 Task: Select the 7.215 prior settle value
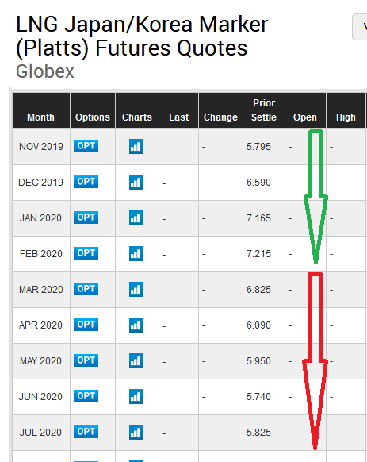[x=258, y=254]
